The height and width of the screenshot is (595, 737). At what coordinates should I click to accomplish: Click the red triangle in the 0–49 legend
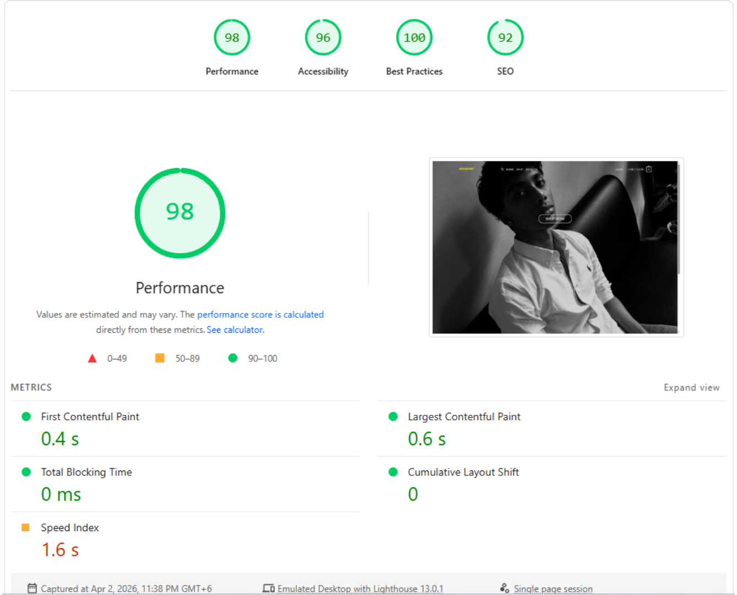(92, 358)
